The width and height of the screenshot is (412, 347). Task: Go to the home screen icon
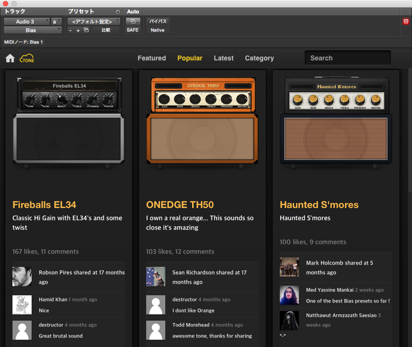point(10,58)
